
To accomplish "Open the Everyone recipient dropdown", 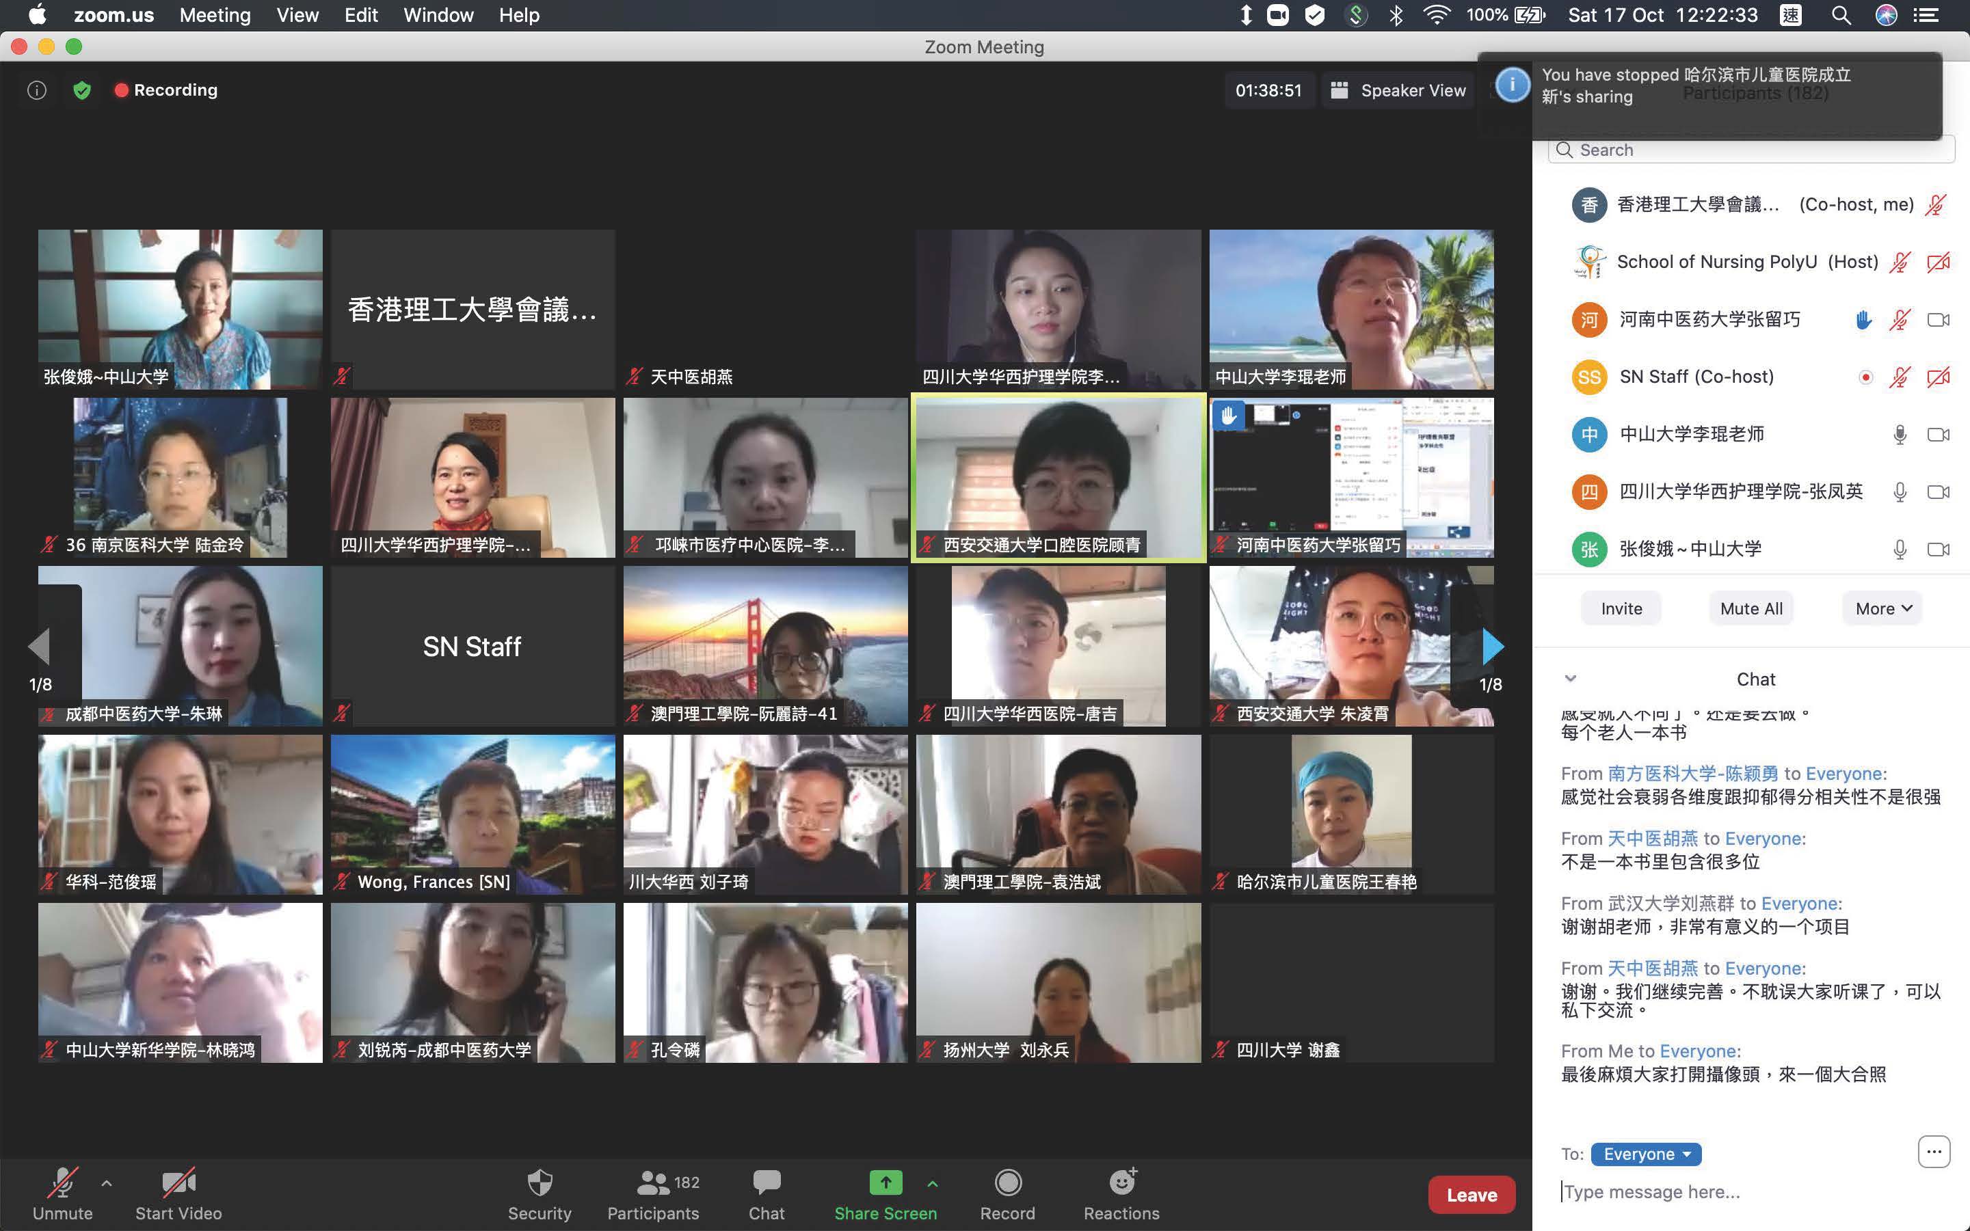I will (x=1646, y=1154).
